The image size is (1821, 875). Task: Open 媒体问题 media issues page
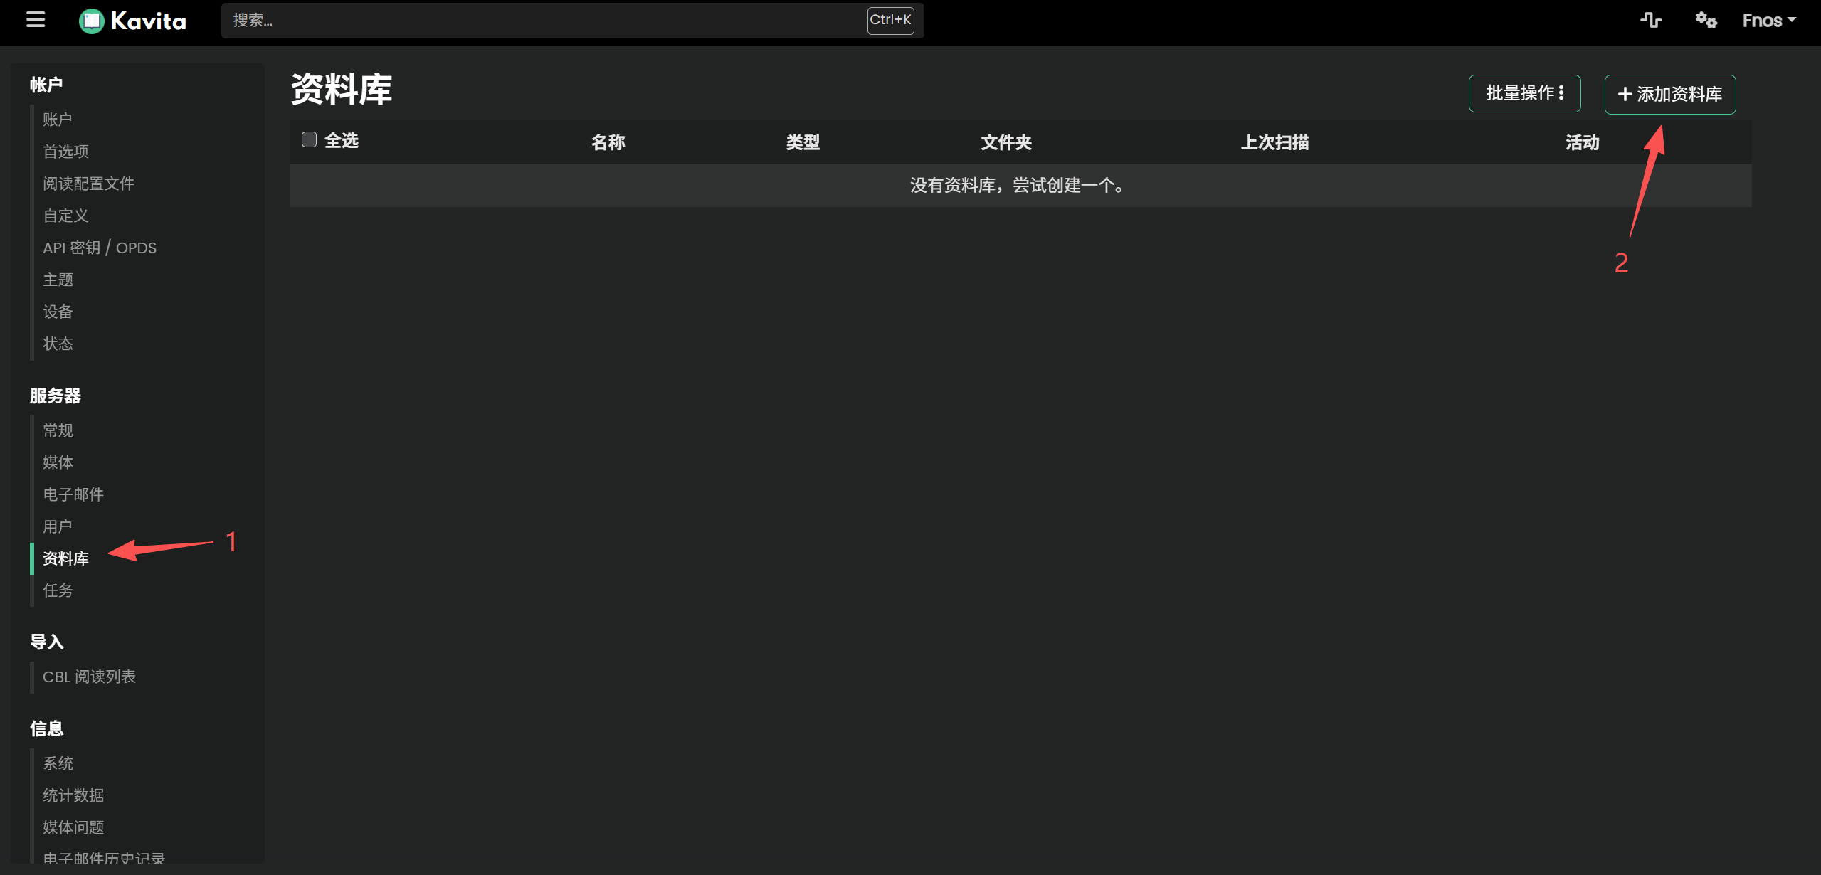click(73, 827)
